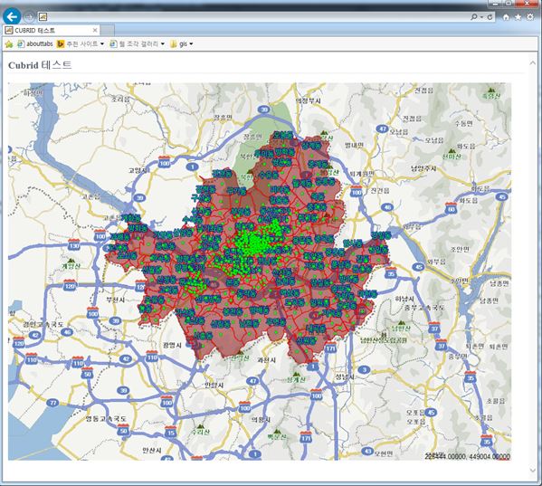Open the abouttabs favorites link
542x486 pixels.
tap(35, 44)
